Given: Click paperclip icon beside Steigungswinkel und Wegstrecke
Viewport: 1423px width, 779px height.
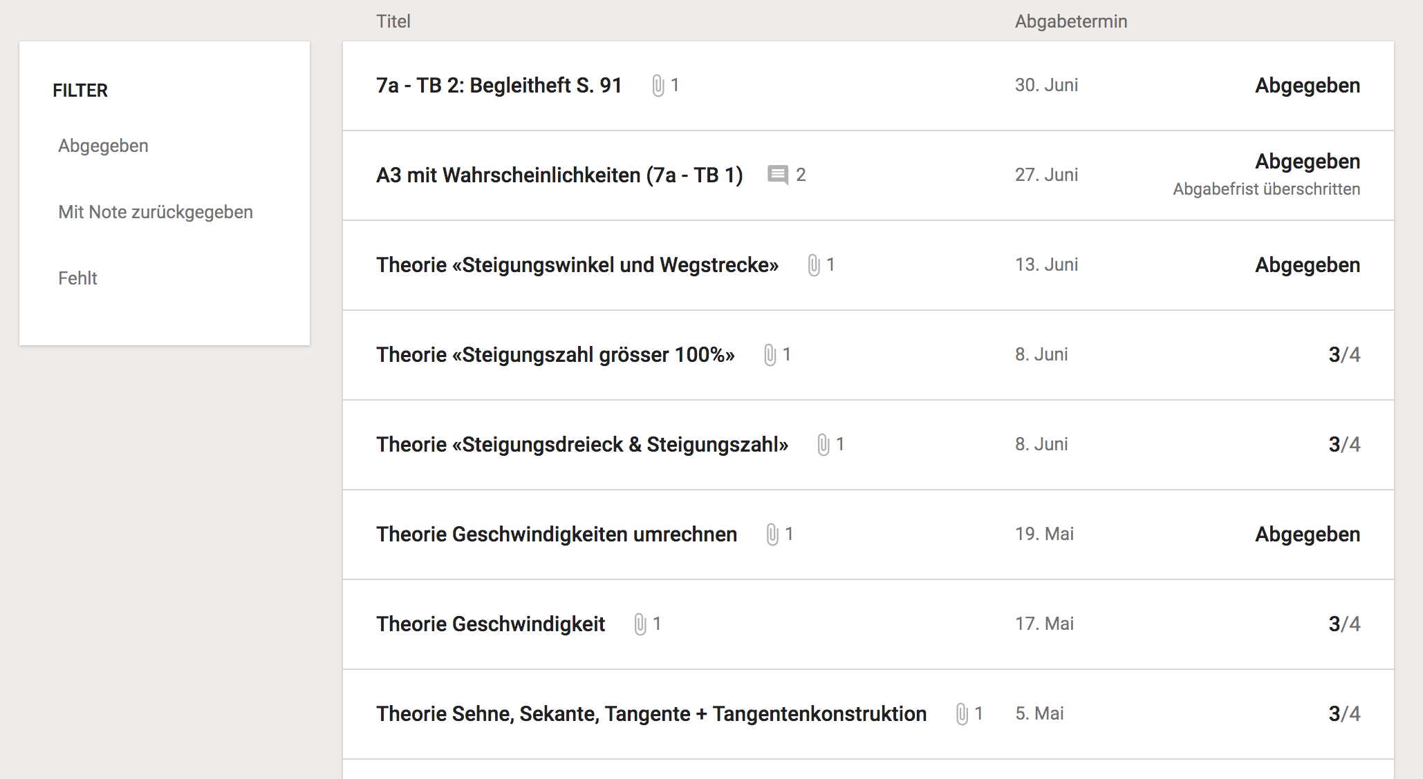Looking at the screenshot, I should 814,265.
